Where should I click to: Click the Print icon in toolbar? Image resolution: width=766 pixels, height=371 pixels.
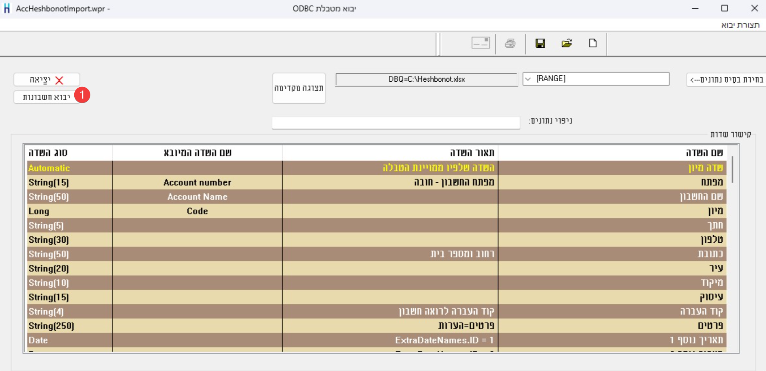(510, 44)
